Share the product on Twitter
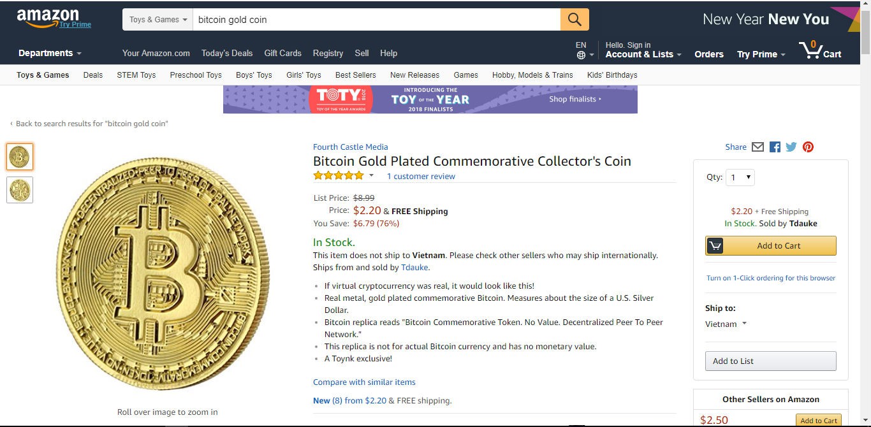 pos(791,147)
